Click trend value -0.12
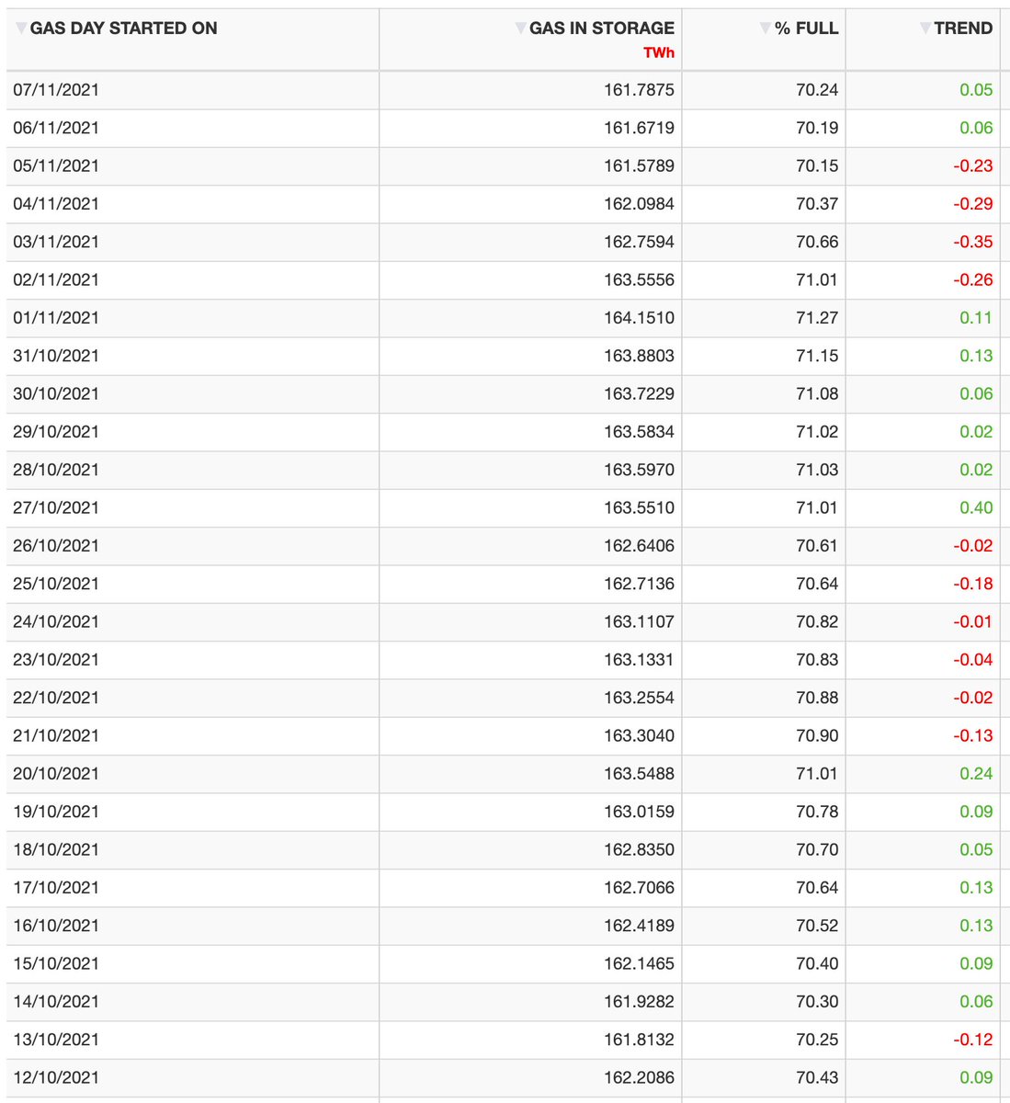 [973, 1040]
